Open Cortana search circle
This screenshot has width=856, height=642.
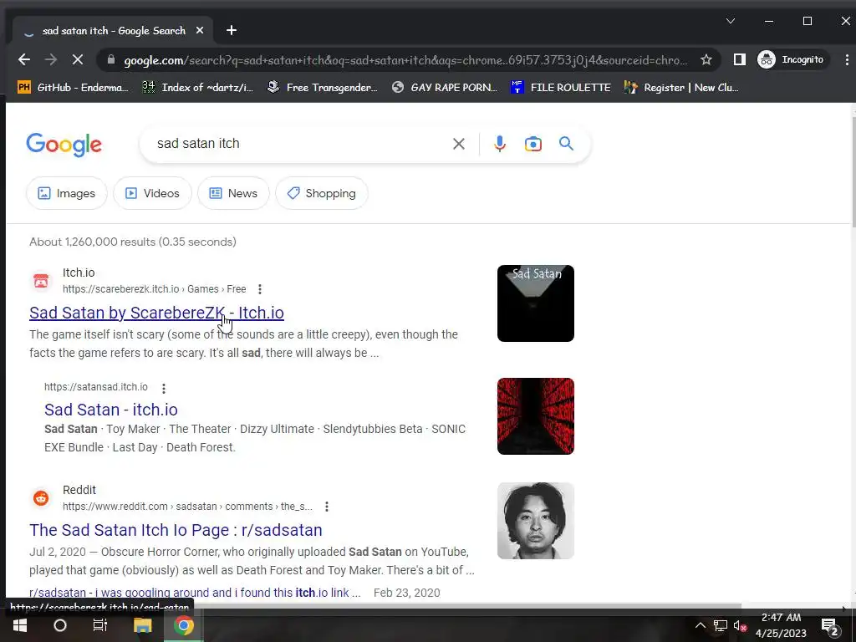coord(60,625)
